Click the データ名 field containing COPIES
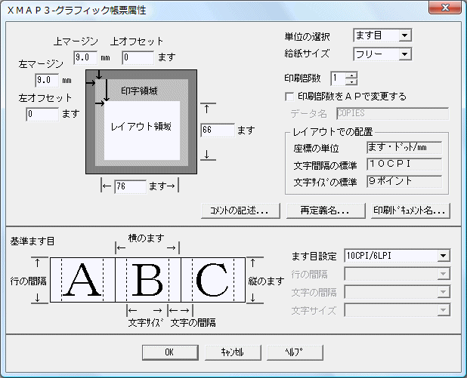Viewport: 467px width, 378px height. (x=392, y=114)
